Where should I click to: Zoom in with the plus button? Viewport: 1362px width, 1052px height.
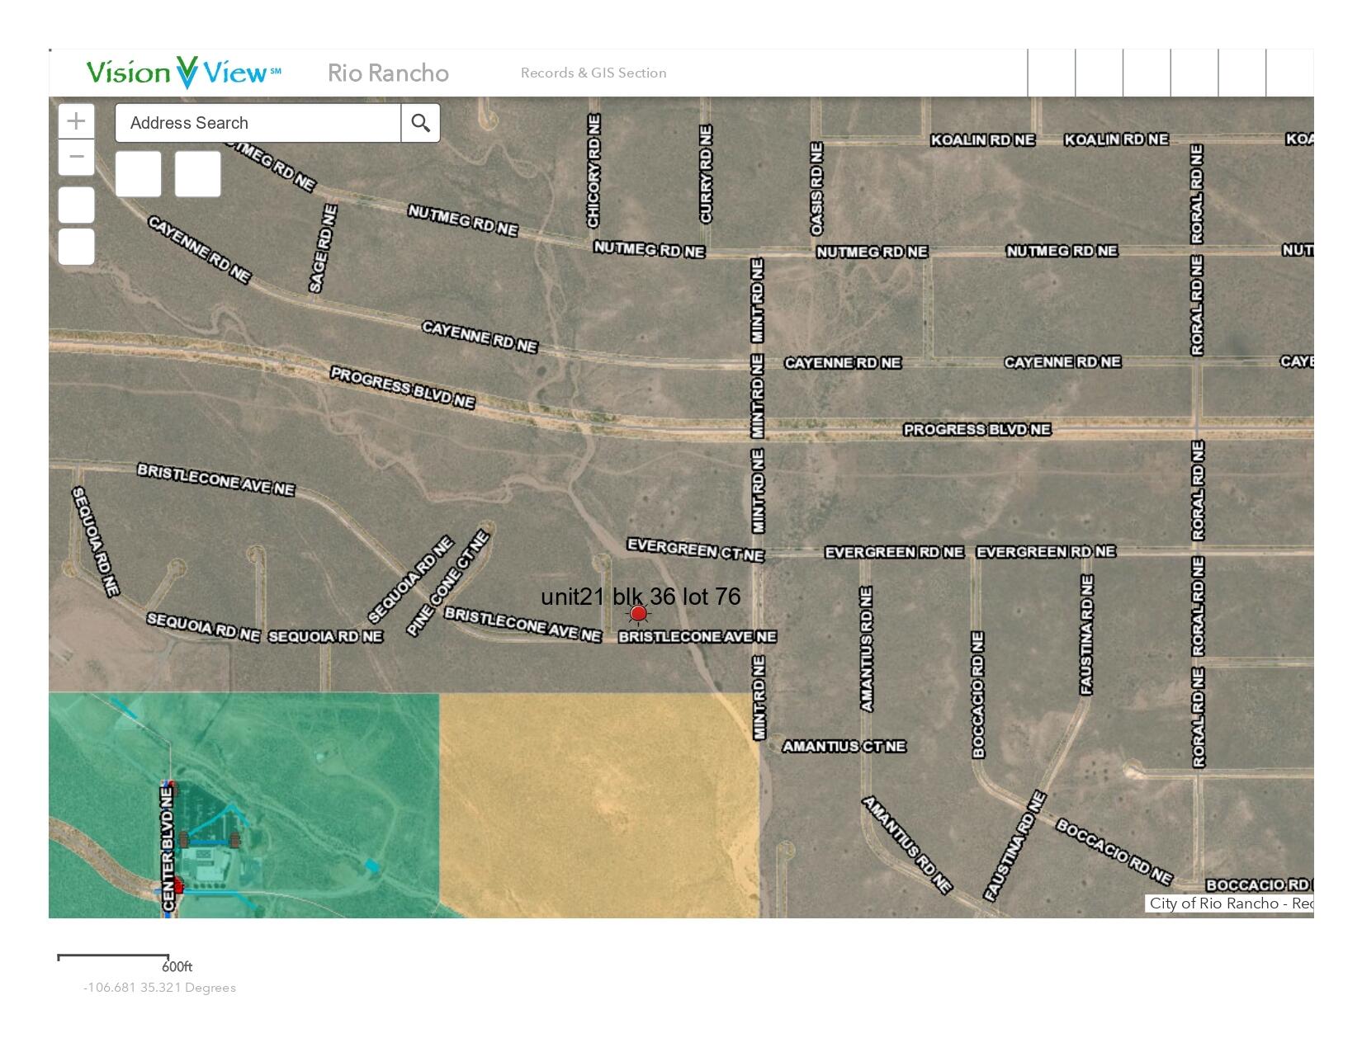76,121
